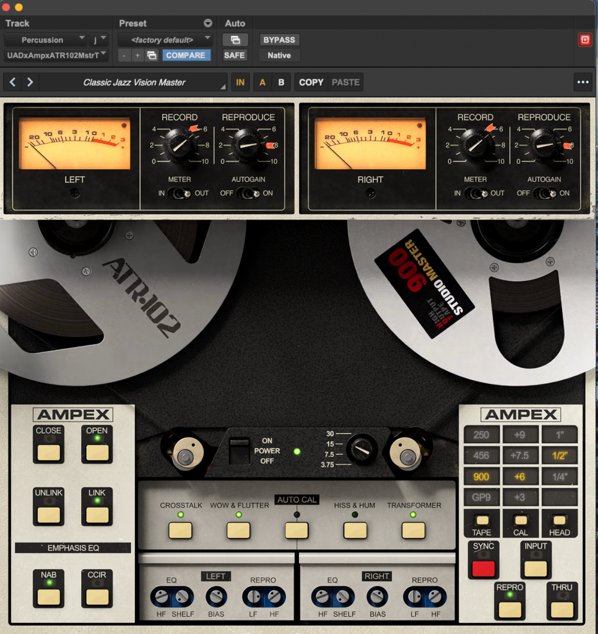
Task: Open the Classic Jazz Vision Master preset list
Action: (134, 82)
